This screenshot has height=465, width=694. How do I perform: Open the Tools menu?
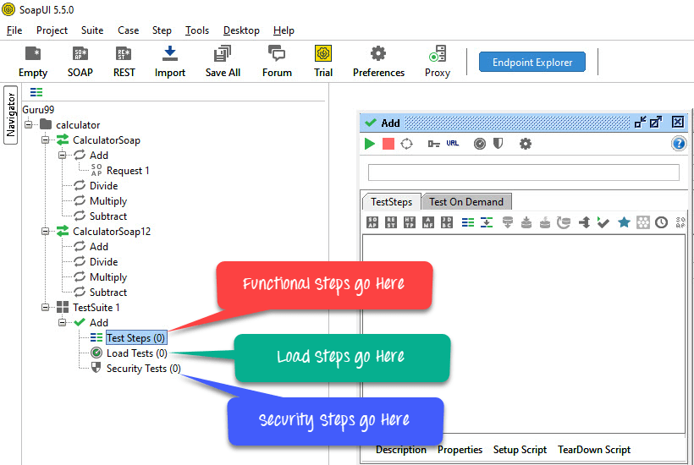pos(197,30)
